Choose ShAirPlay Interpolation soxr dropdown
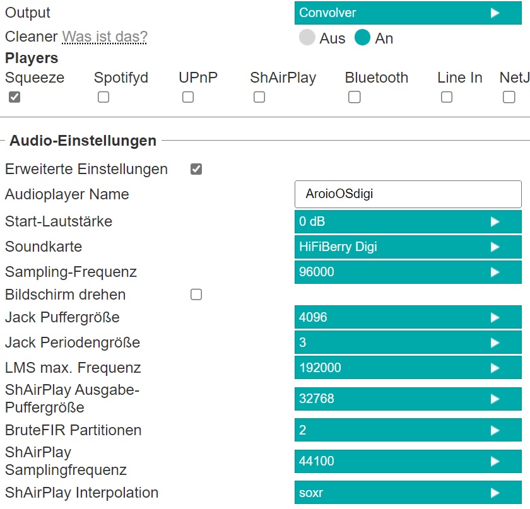Screen dimensions: 530x509 [x=408, y=493]
